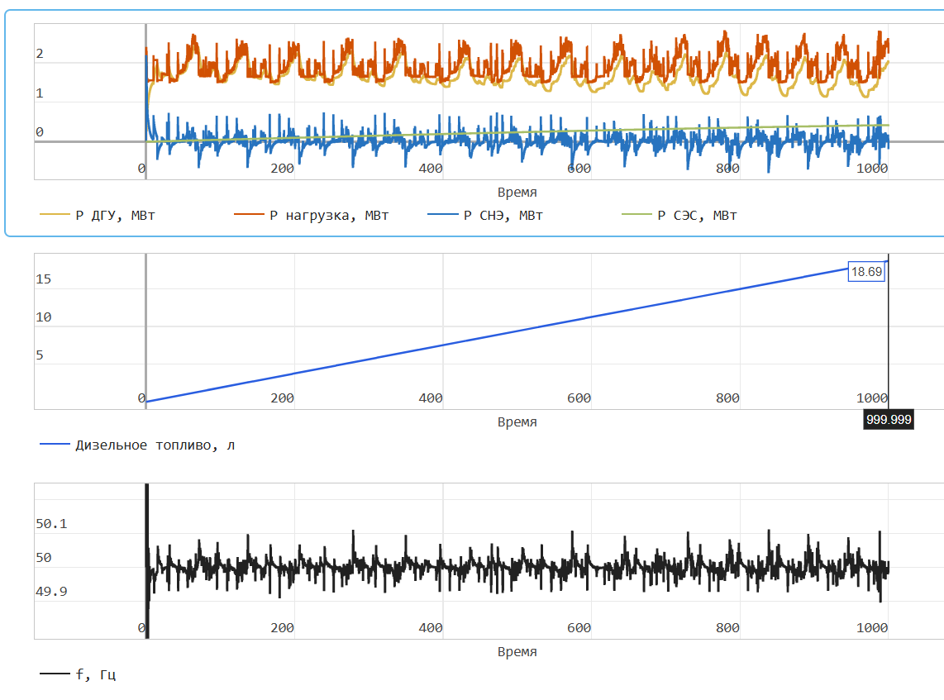Click the «18.69» data value tooltip
Image resolution: width=944 pixels, height=700 pixels.
(x=865, y=272)
